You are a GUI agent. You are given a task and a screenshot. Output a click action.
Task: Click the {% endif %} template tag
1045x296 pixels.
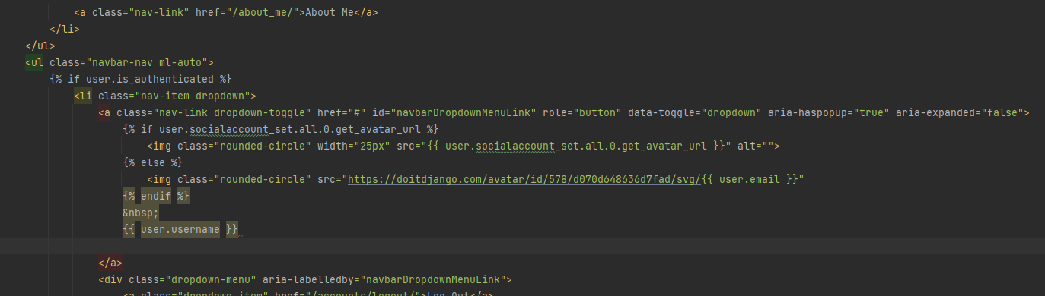[x=155, y=196]
